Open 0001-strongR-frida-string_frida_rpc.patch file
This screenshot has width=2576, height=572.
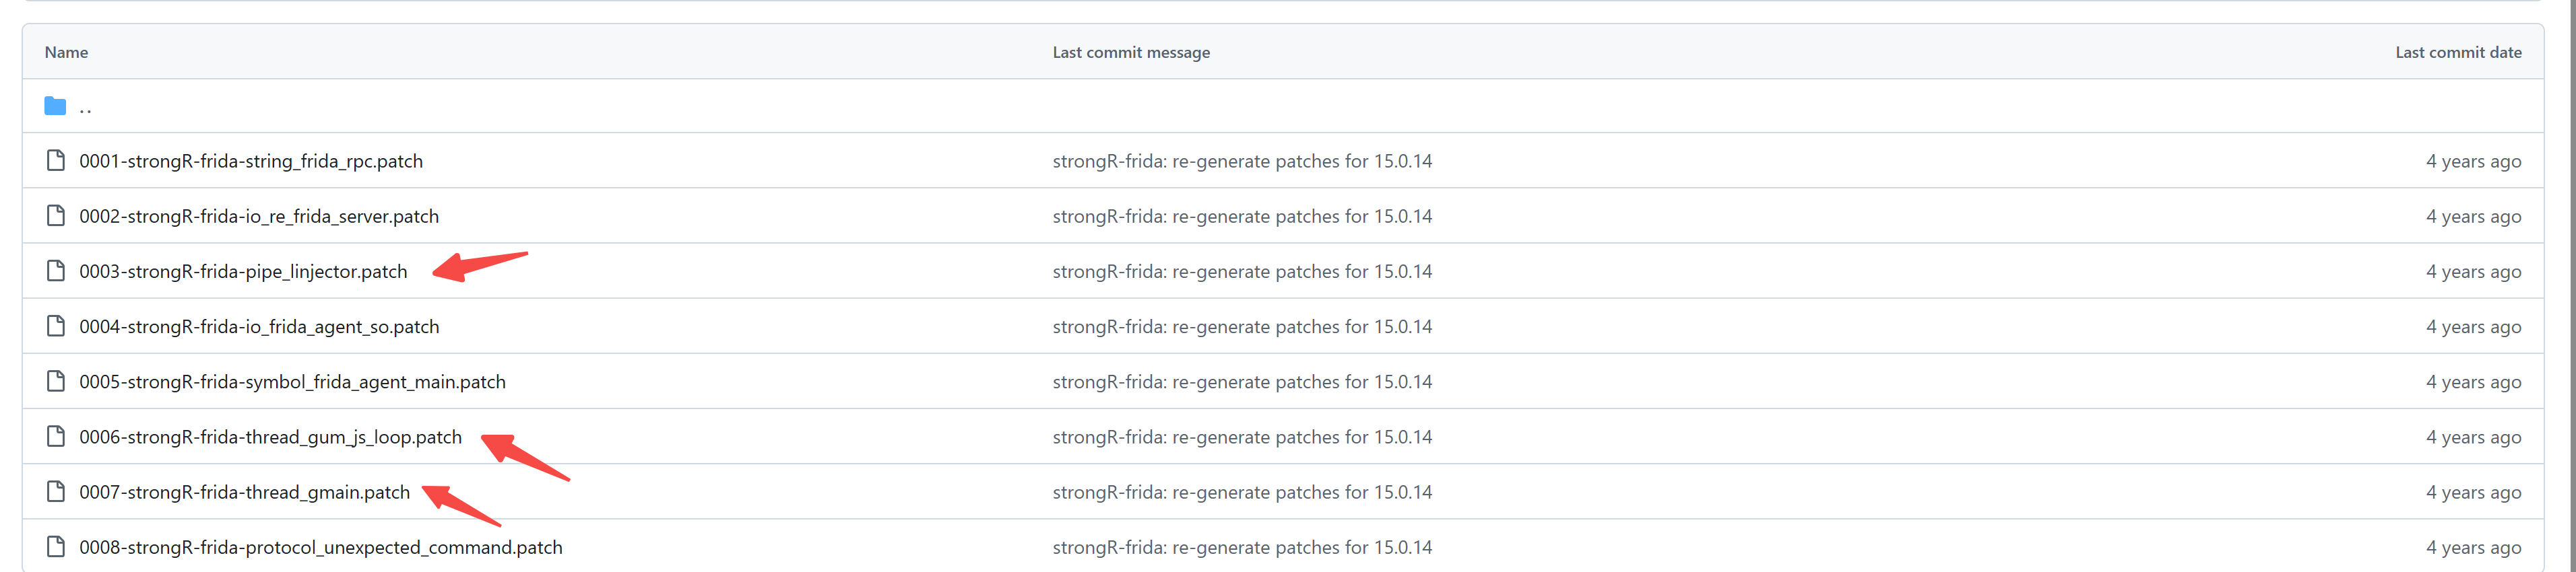click(251, 162)
